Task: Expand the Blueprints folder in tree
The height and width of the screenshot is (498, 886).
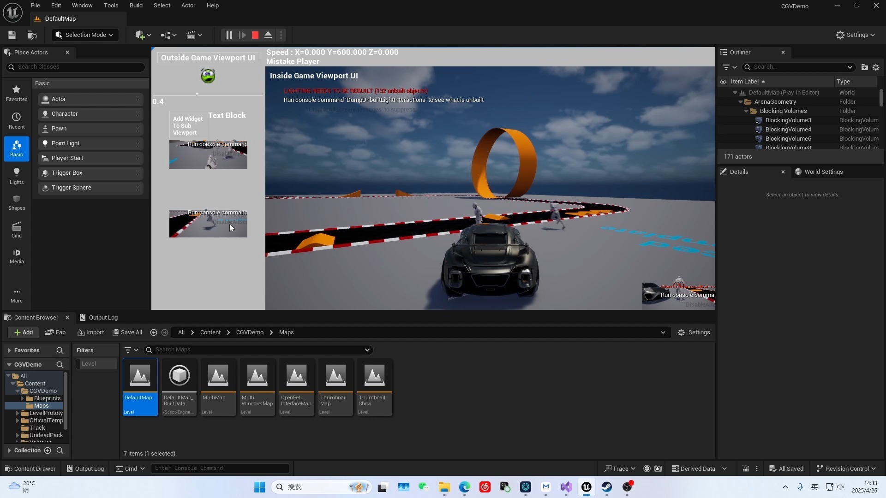Action: tap(22, 398)
